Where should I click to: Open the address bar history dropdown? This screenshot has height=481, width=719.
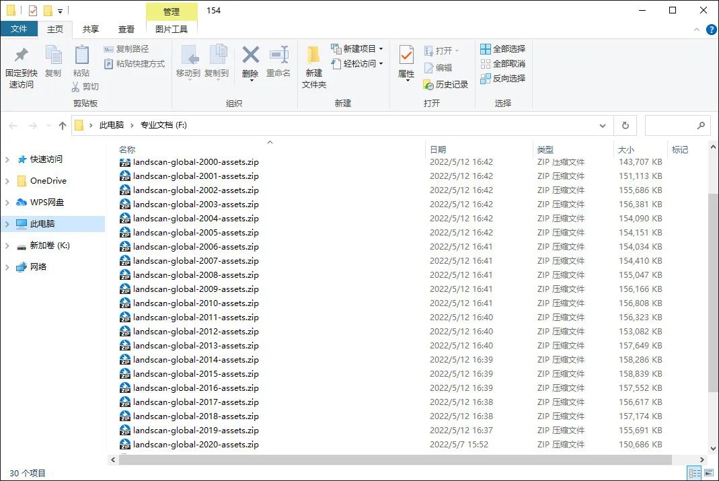tap(603, 126)
